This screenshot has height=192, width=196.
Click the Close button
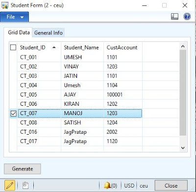pyautogui.click(x=171, y=186)
